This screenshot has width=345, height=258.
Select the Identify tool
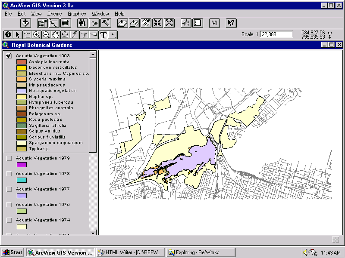point(8,34)
